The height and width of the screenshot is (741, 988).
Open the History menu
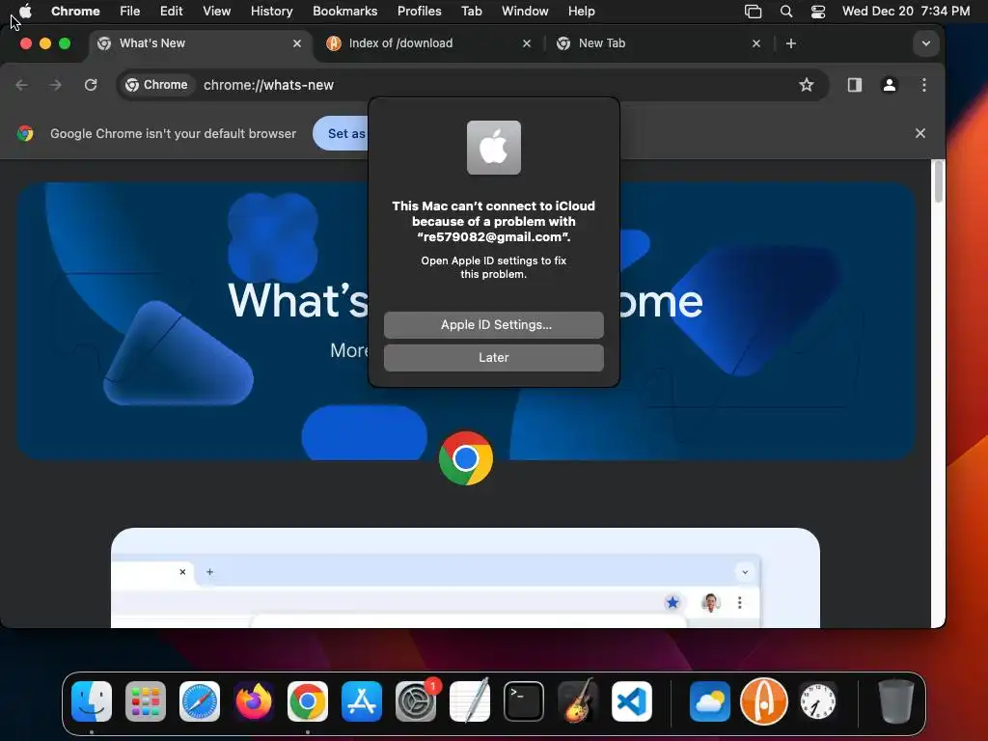coord(271,12)
